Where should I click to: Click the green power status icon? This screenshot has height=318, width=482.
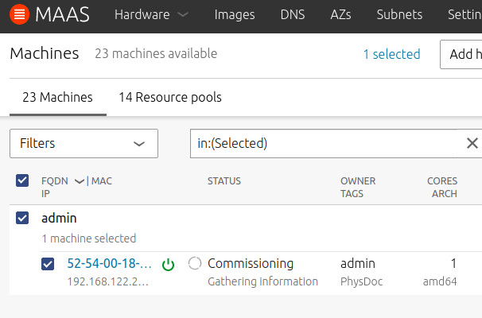168,264
